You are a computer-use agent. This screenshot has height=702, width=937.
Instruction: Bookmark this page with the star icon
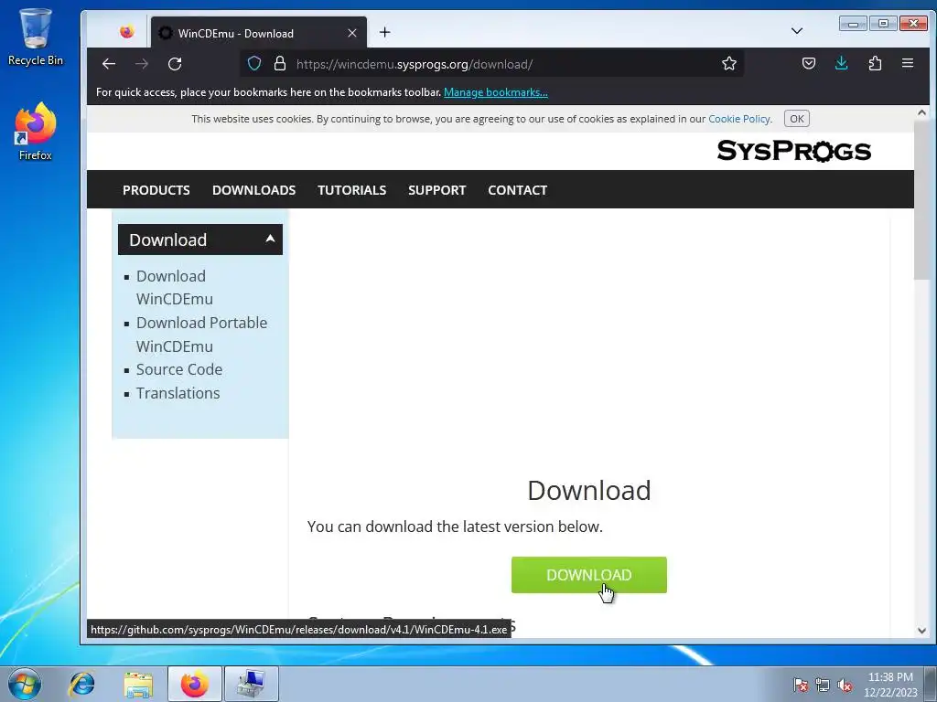point(728,64)
